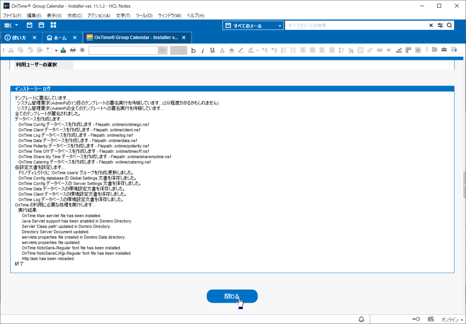
Task: Open the workspace grid icon
Action: pos(53,25)
